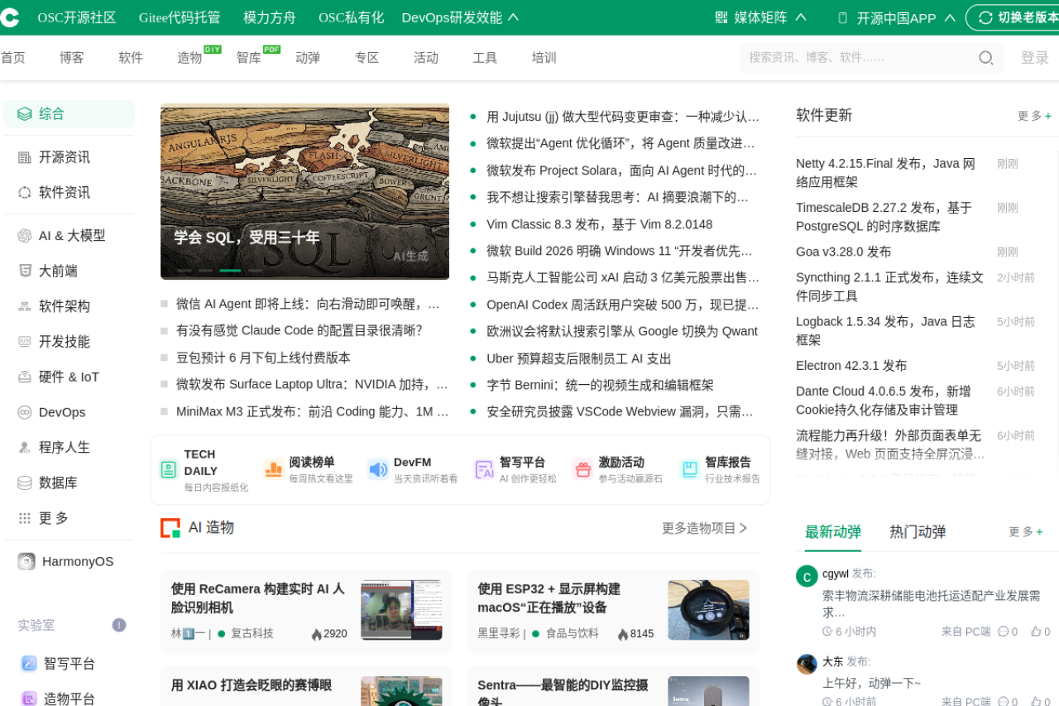Screen dimensions: 1059x706
Task: Click 大东 user avatar
Action: coord(807,664)
